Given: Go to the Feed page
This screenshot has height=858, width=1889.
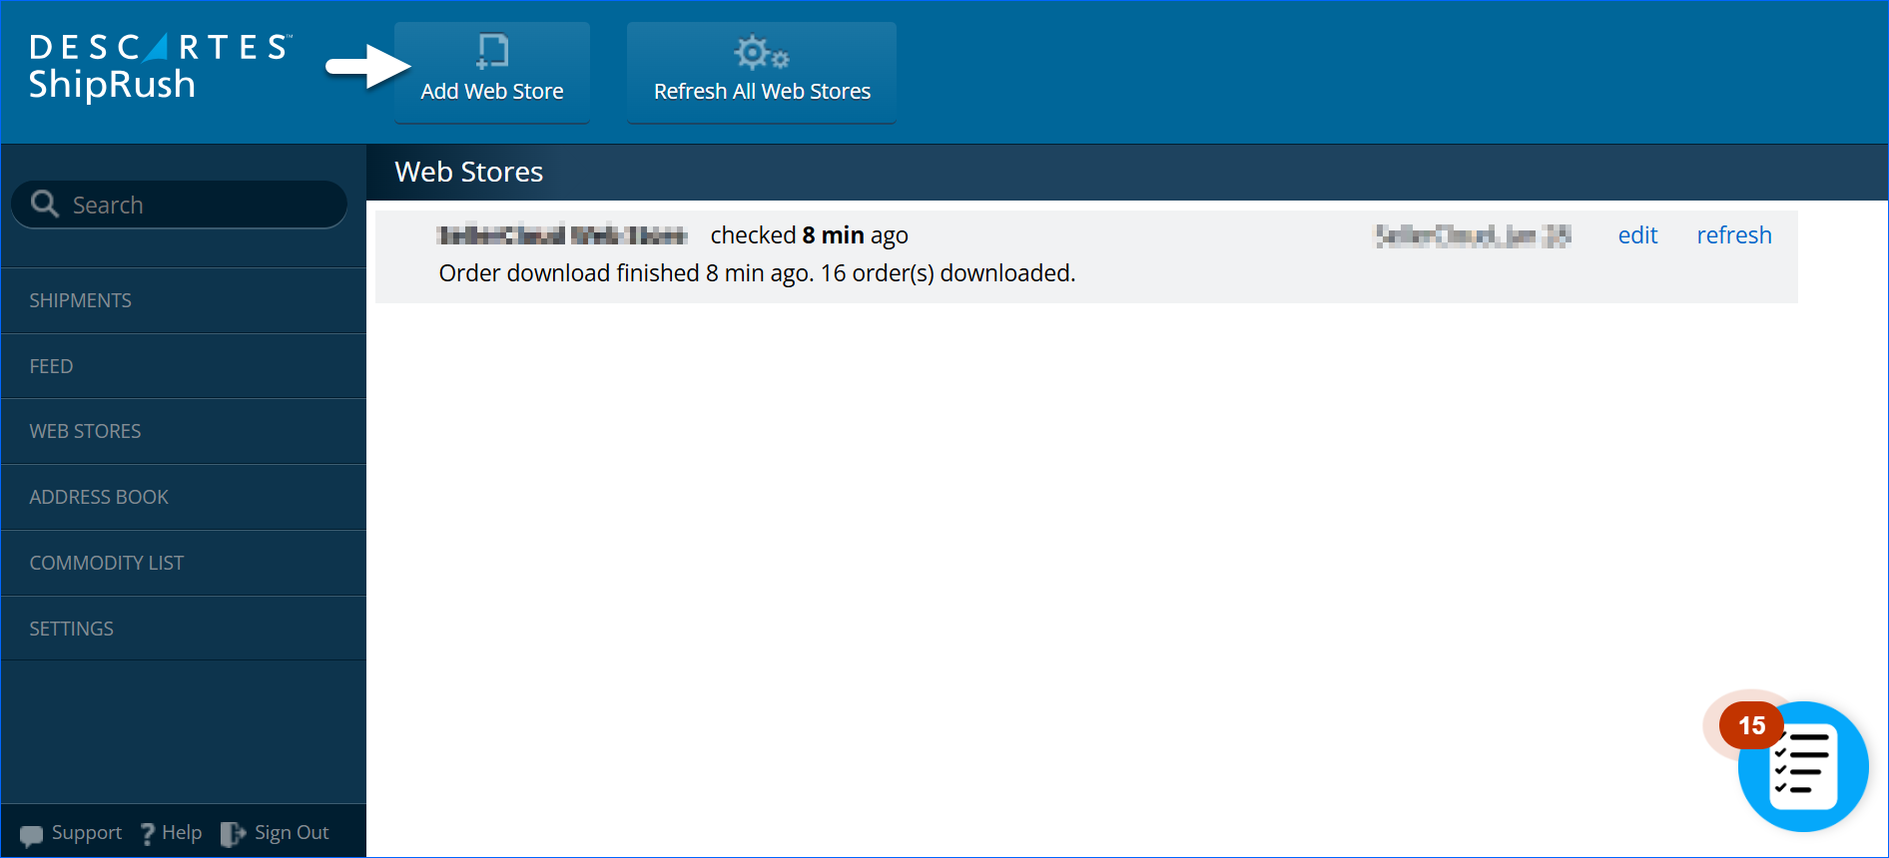Looking at the screenshot, I should [52, 366].
